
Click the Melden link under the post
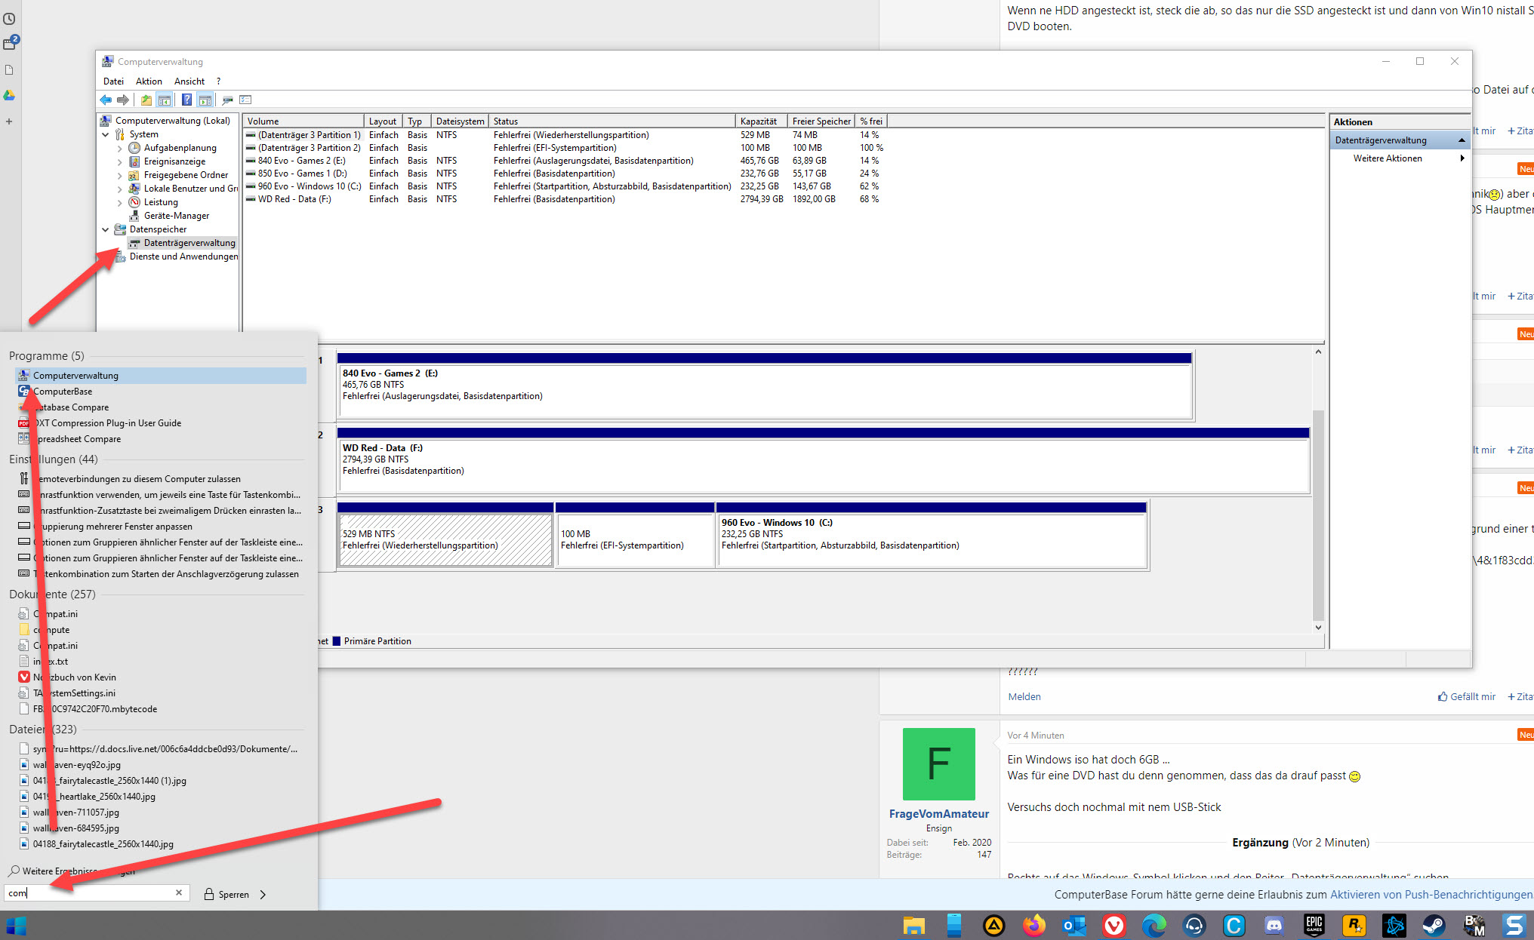click(x=1024, y=696)
